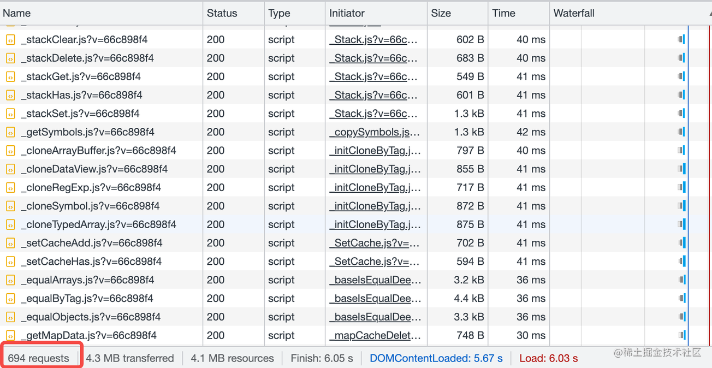Click the _getMapData.js script file icon

[x=10, y=336]
